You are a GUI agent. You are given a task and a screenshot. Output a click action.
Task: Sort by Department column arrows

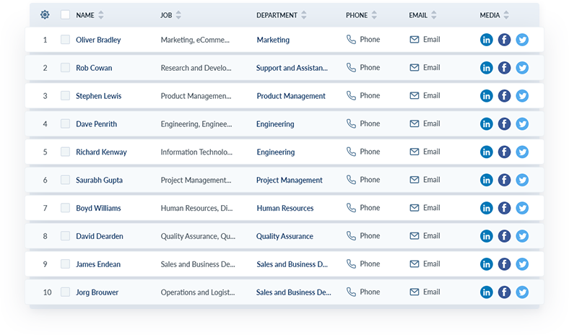point(304,15)
